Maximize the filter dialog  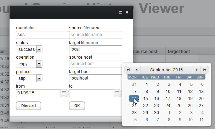120,12
